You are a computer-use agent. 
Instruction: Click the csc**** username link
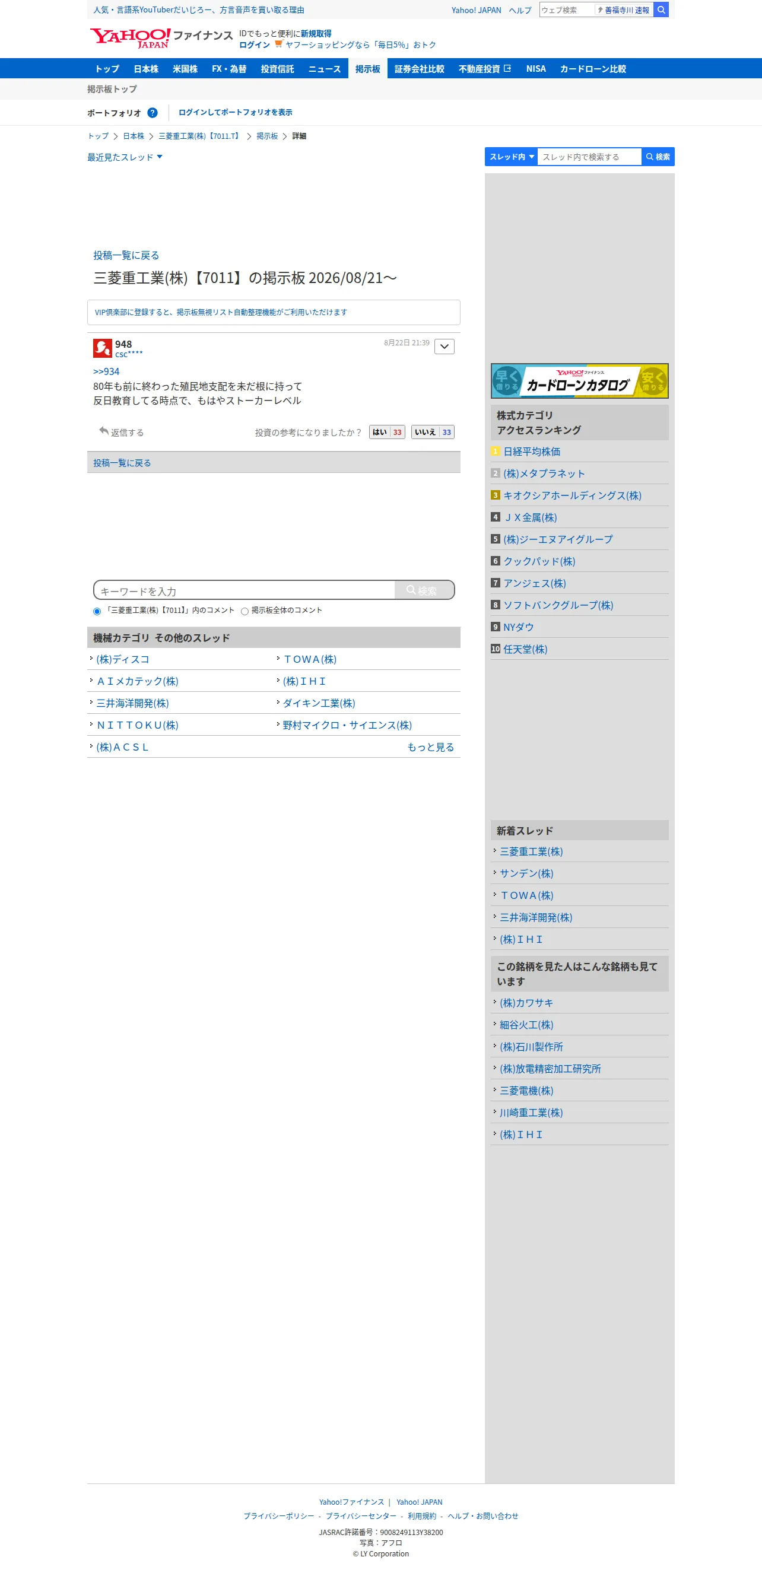[129, 354]
